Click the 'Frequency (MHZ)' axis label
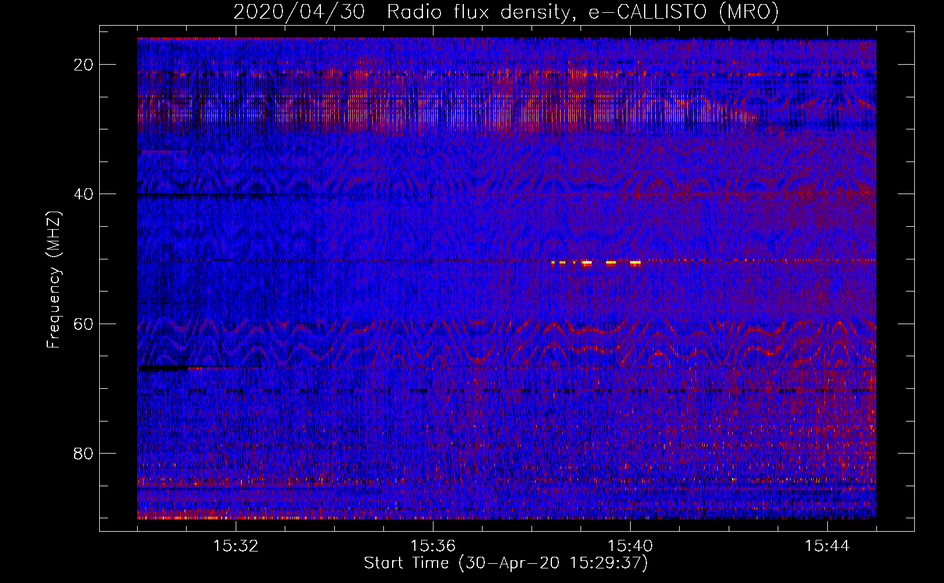 point(54,279)
